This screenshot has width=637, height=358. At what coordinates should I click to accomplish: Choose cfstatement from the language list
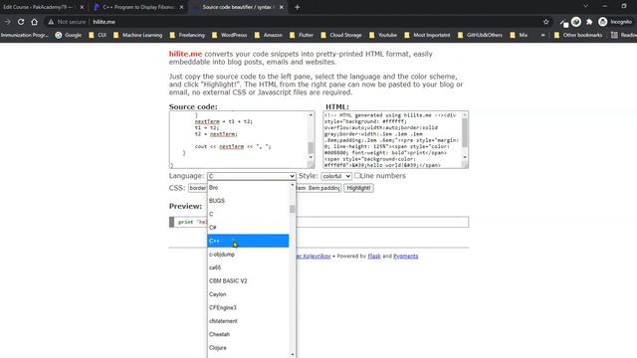(x=248, y=321)
